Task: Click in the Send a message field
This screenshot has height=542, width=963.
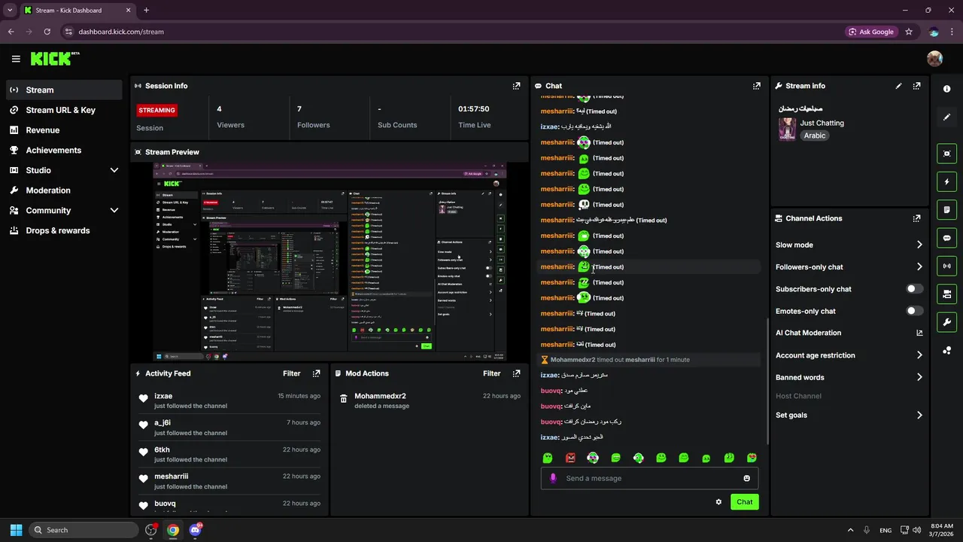Action: tap(649, 478)
